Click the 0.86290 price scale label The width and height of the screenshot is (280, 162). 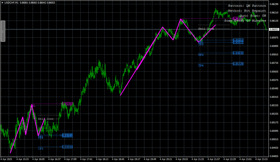pos(274,4)
